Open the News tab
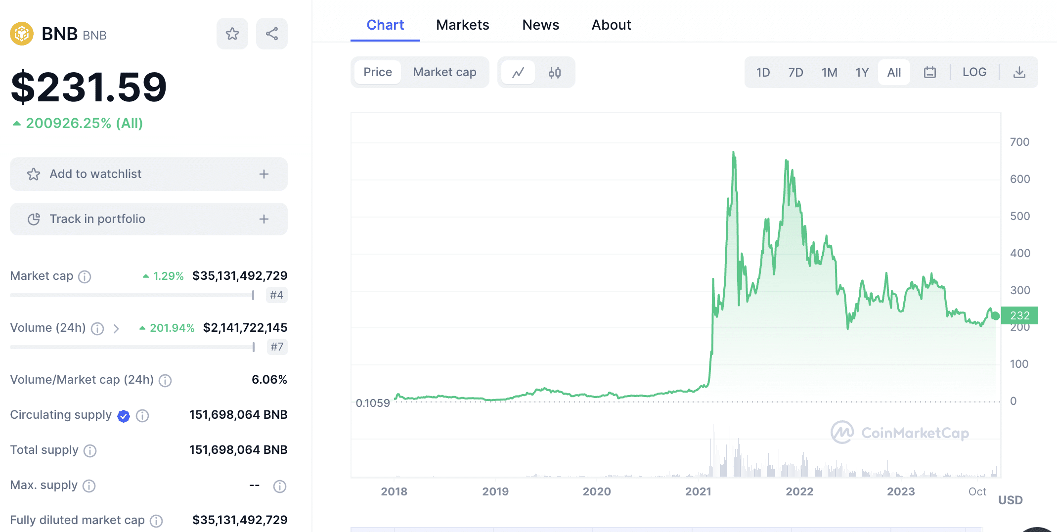 pos(540,25)
